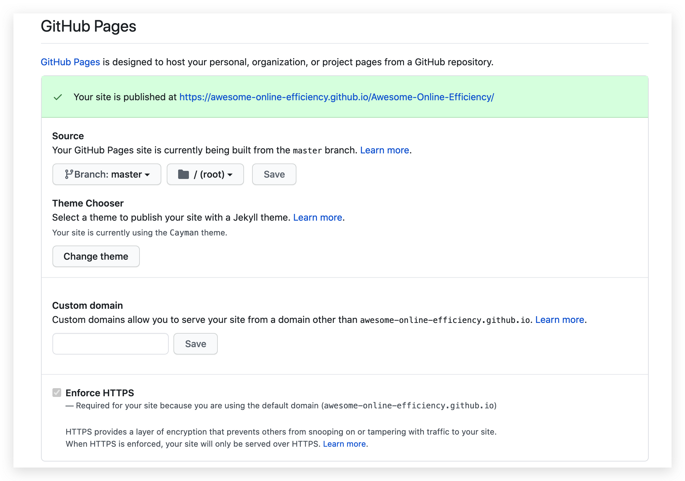This screenshot has height=481, width=685.
Task: Toggle the Enforce HTTPS checkbox
Action: [x=57, y=393]
